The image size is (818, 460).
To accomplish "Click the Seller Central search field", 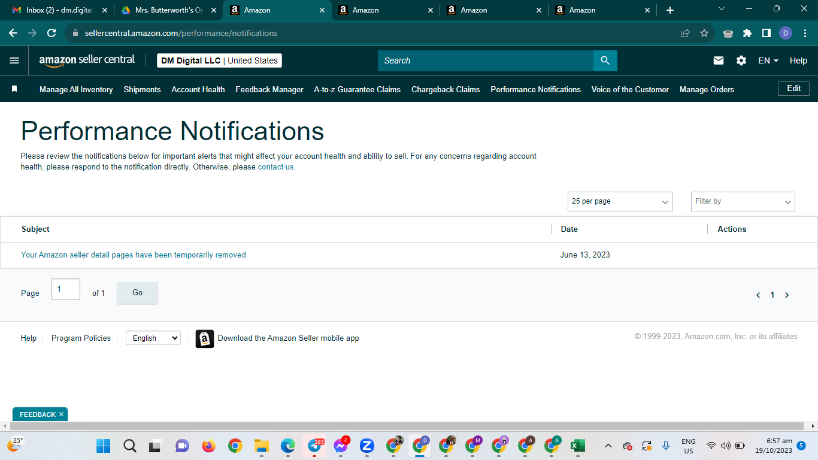I will tap(486, 60).
